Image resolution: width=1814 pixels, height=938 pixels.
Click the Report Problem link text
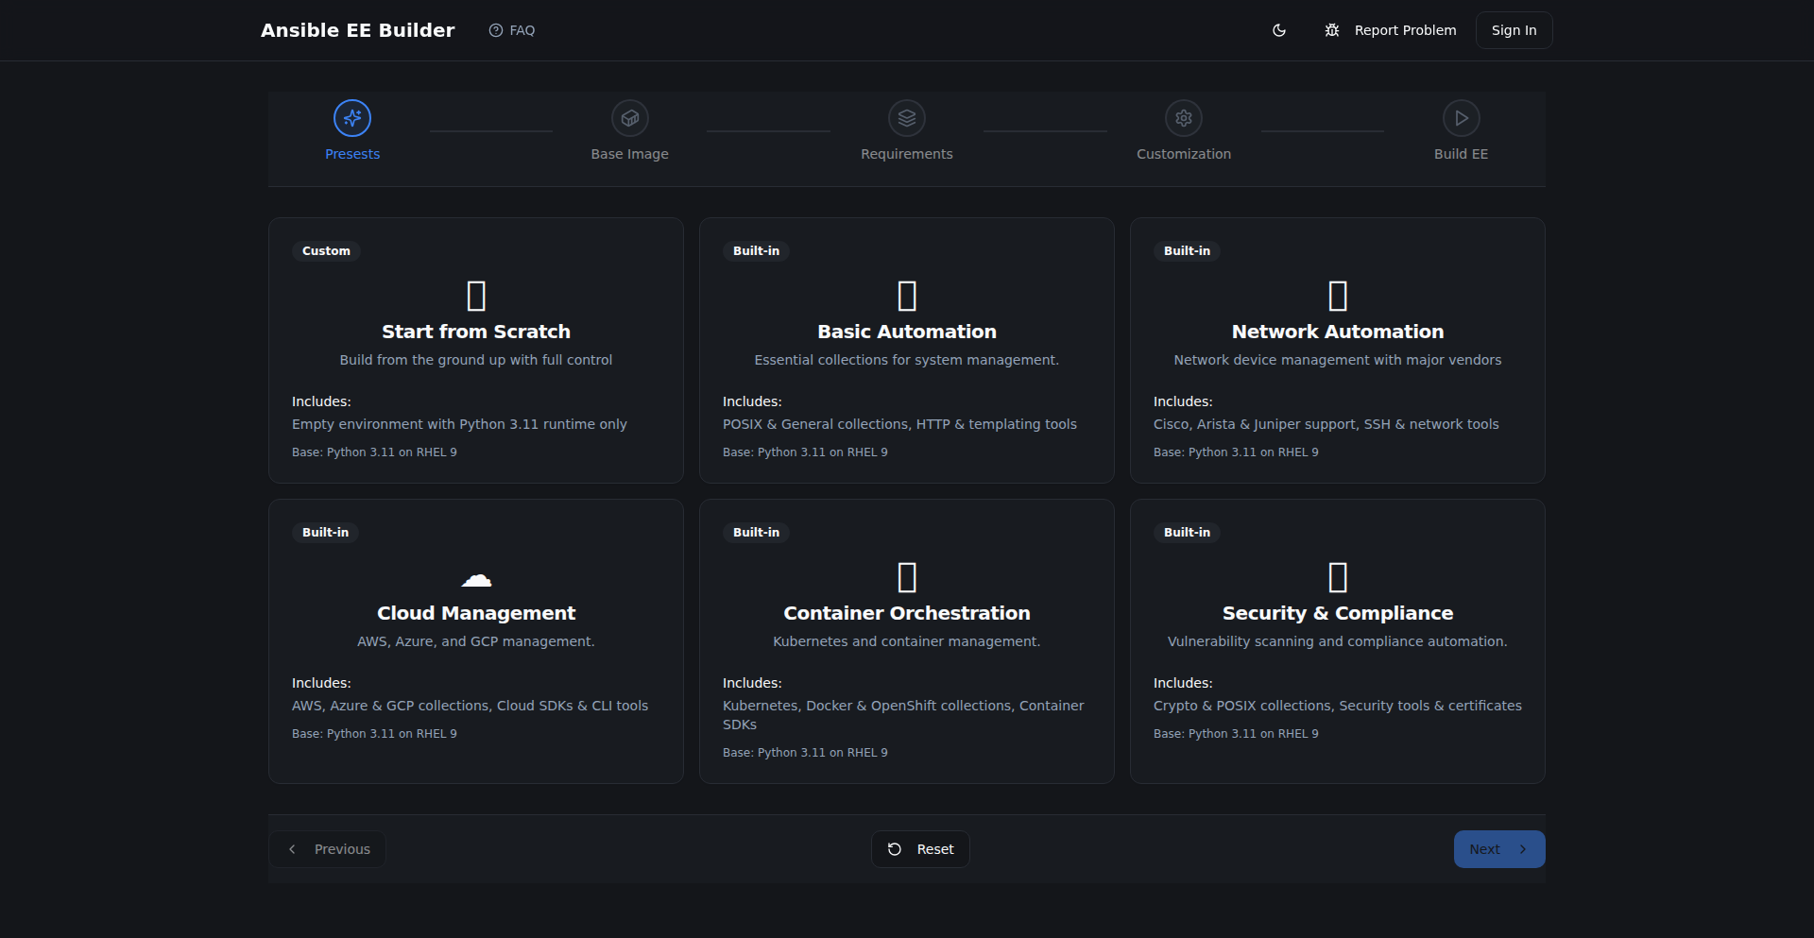1405,30
